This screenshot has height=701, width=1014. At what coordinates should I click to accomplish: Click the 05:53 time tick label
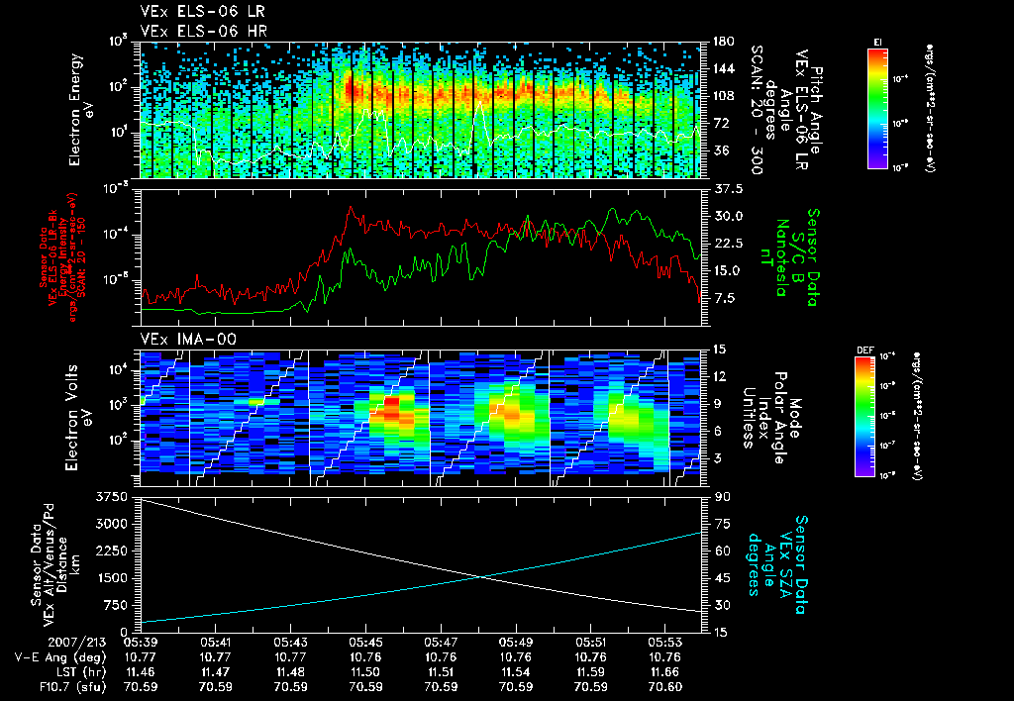pyautogui.click(x=665, y=643)
